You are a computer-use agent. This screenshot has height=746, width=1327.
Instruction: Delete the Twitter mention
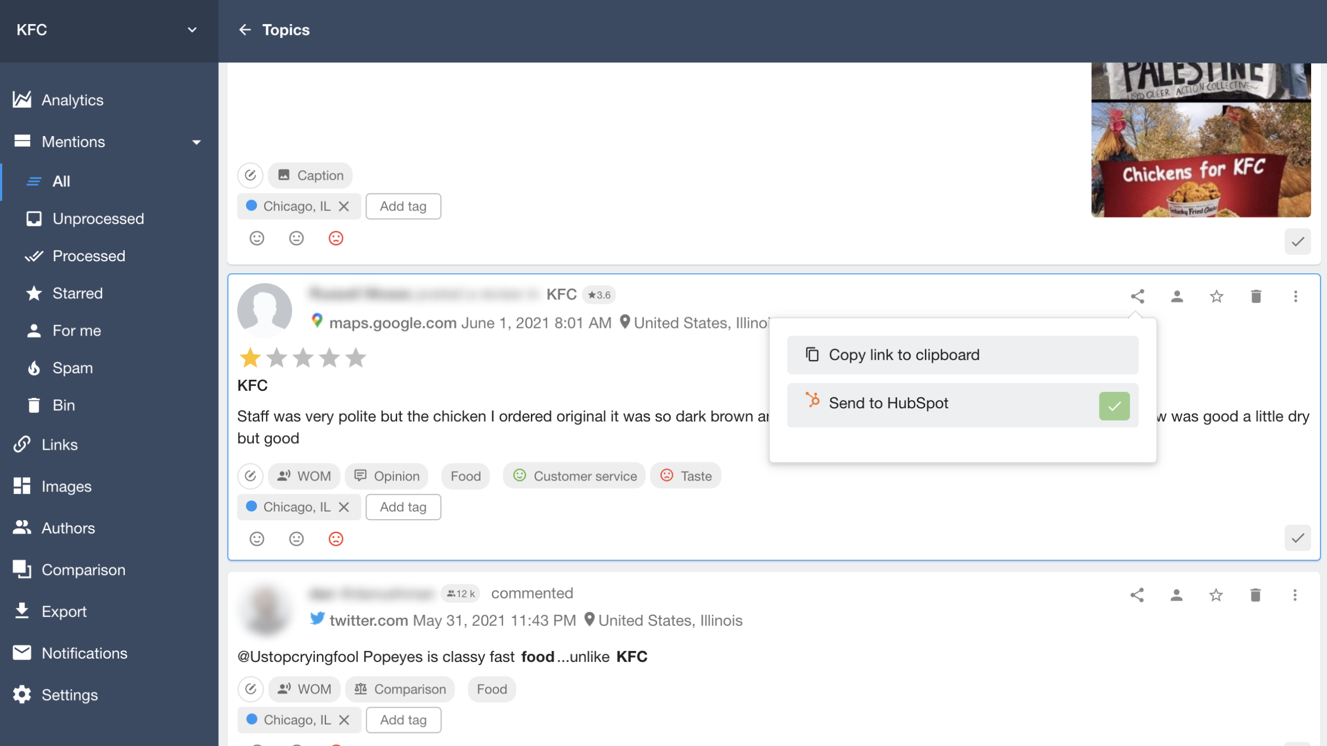coord(1255,595)
